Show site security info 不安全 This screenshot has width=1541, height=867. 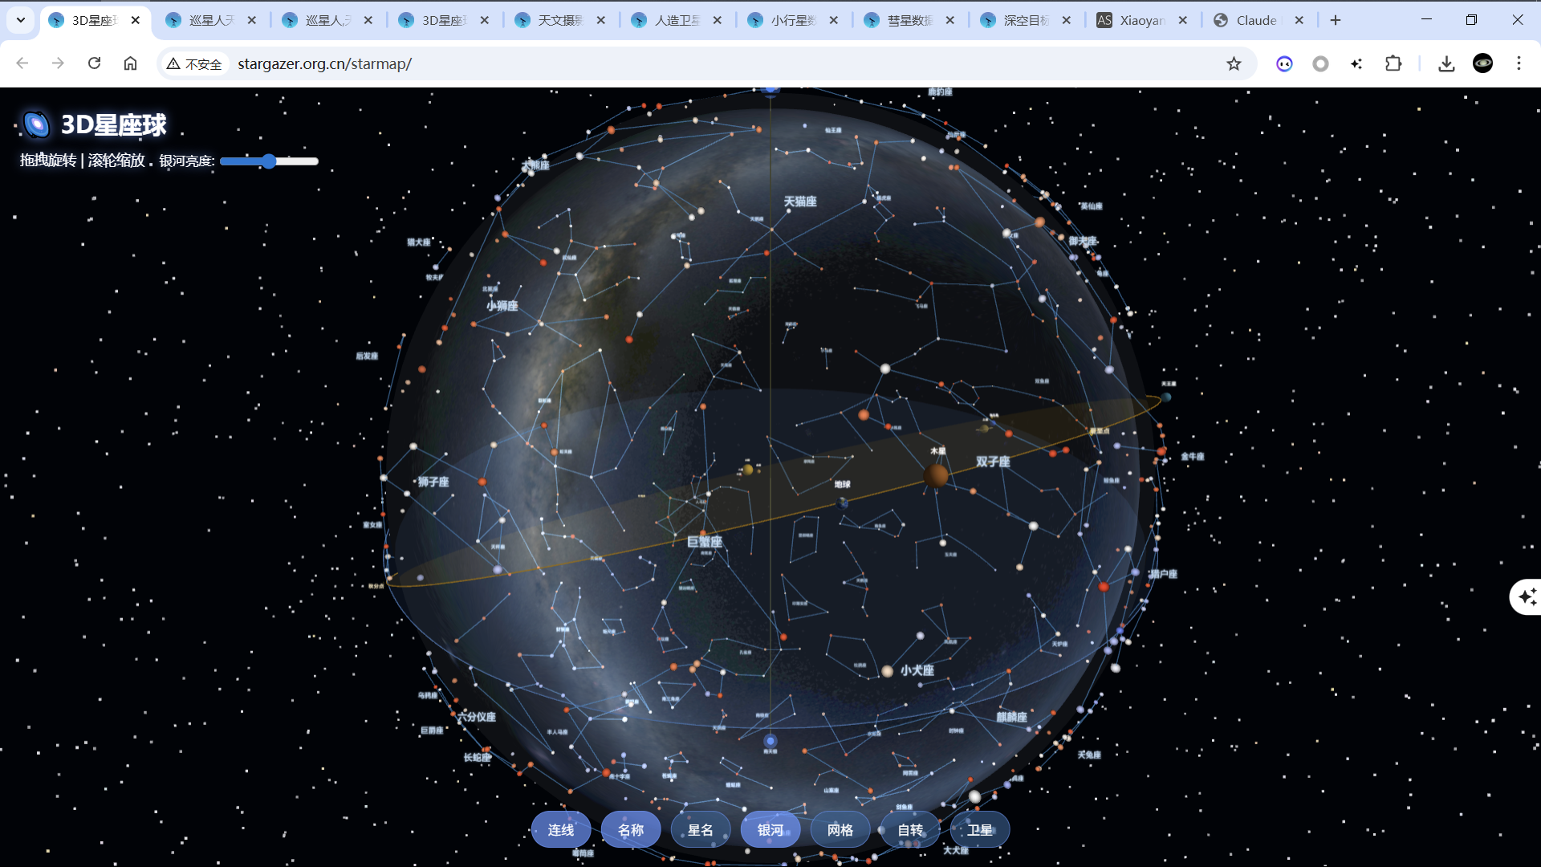tap(194, 64)
